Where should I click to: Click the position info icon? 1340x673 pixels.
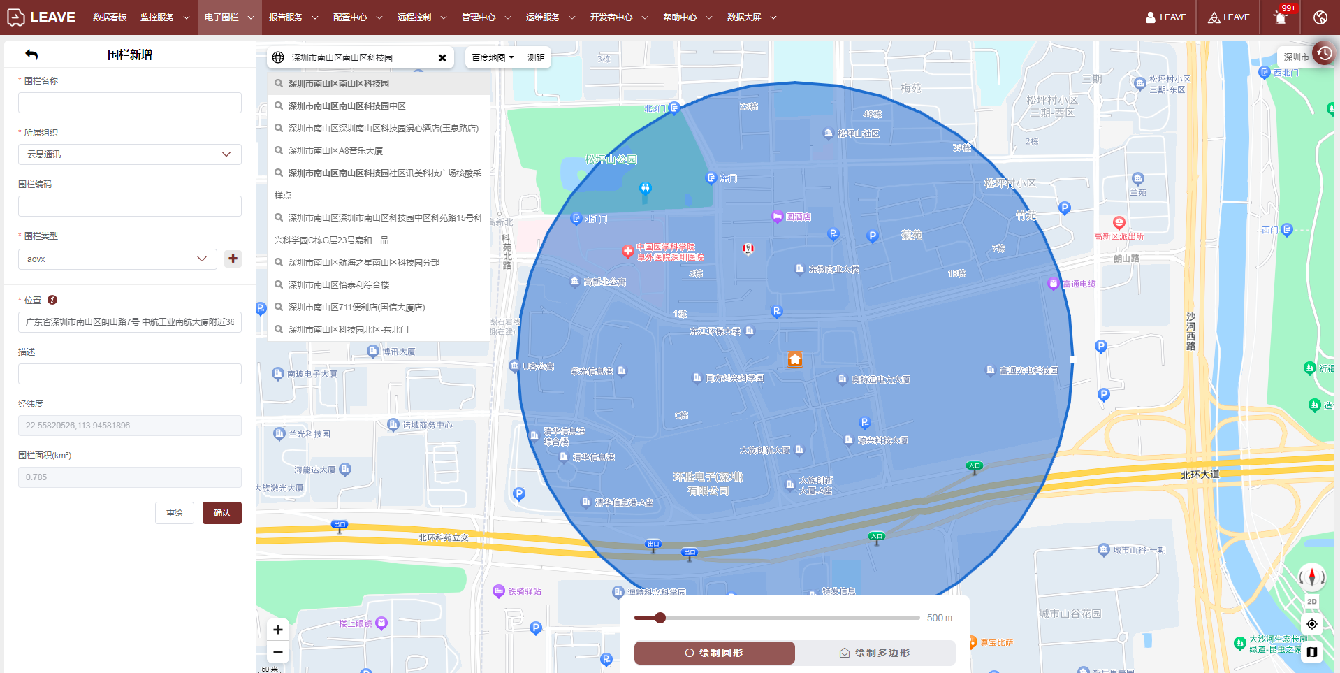(52, 300)
